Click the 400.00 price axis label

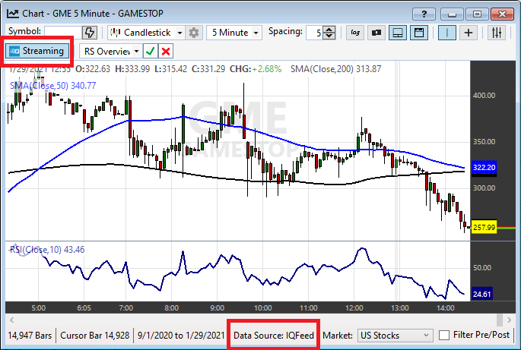tap(484, 96)
